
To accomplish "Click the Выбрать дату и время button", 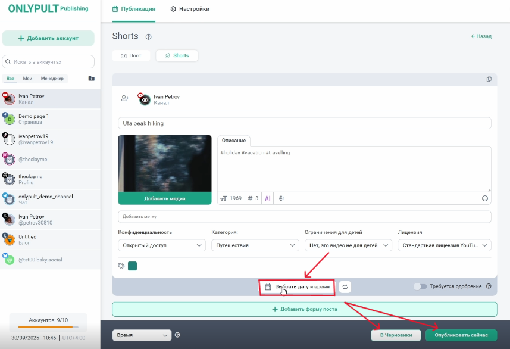I will pos(297,287).
